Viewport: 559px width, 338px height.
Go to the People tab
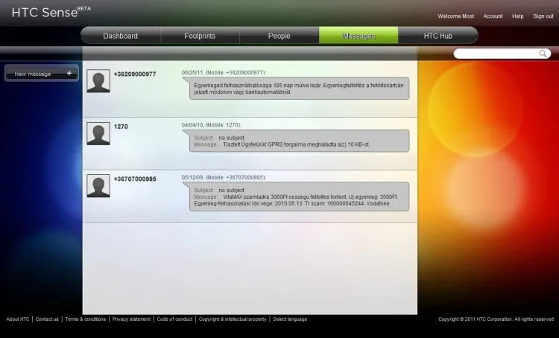point(279,36)
